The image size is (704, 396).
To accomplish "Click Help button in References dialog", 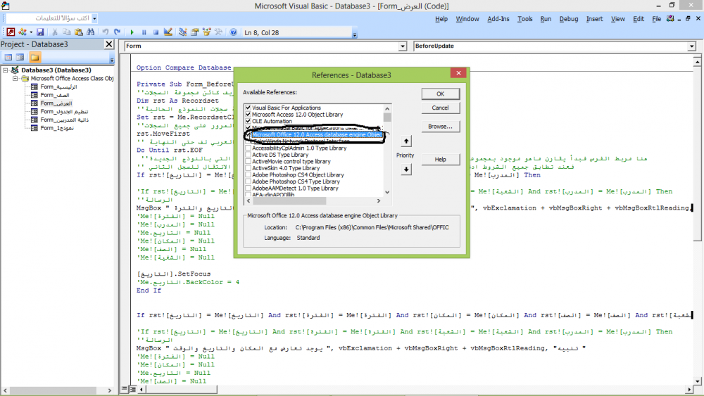I will click(441, 159).
